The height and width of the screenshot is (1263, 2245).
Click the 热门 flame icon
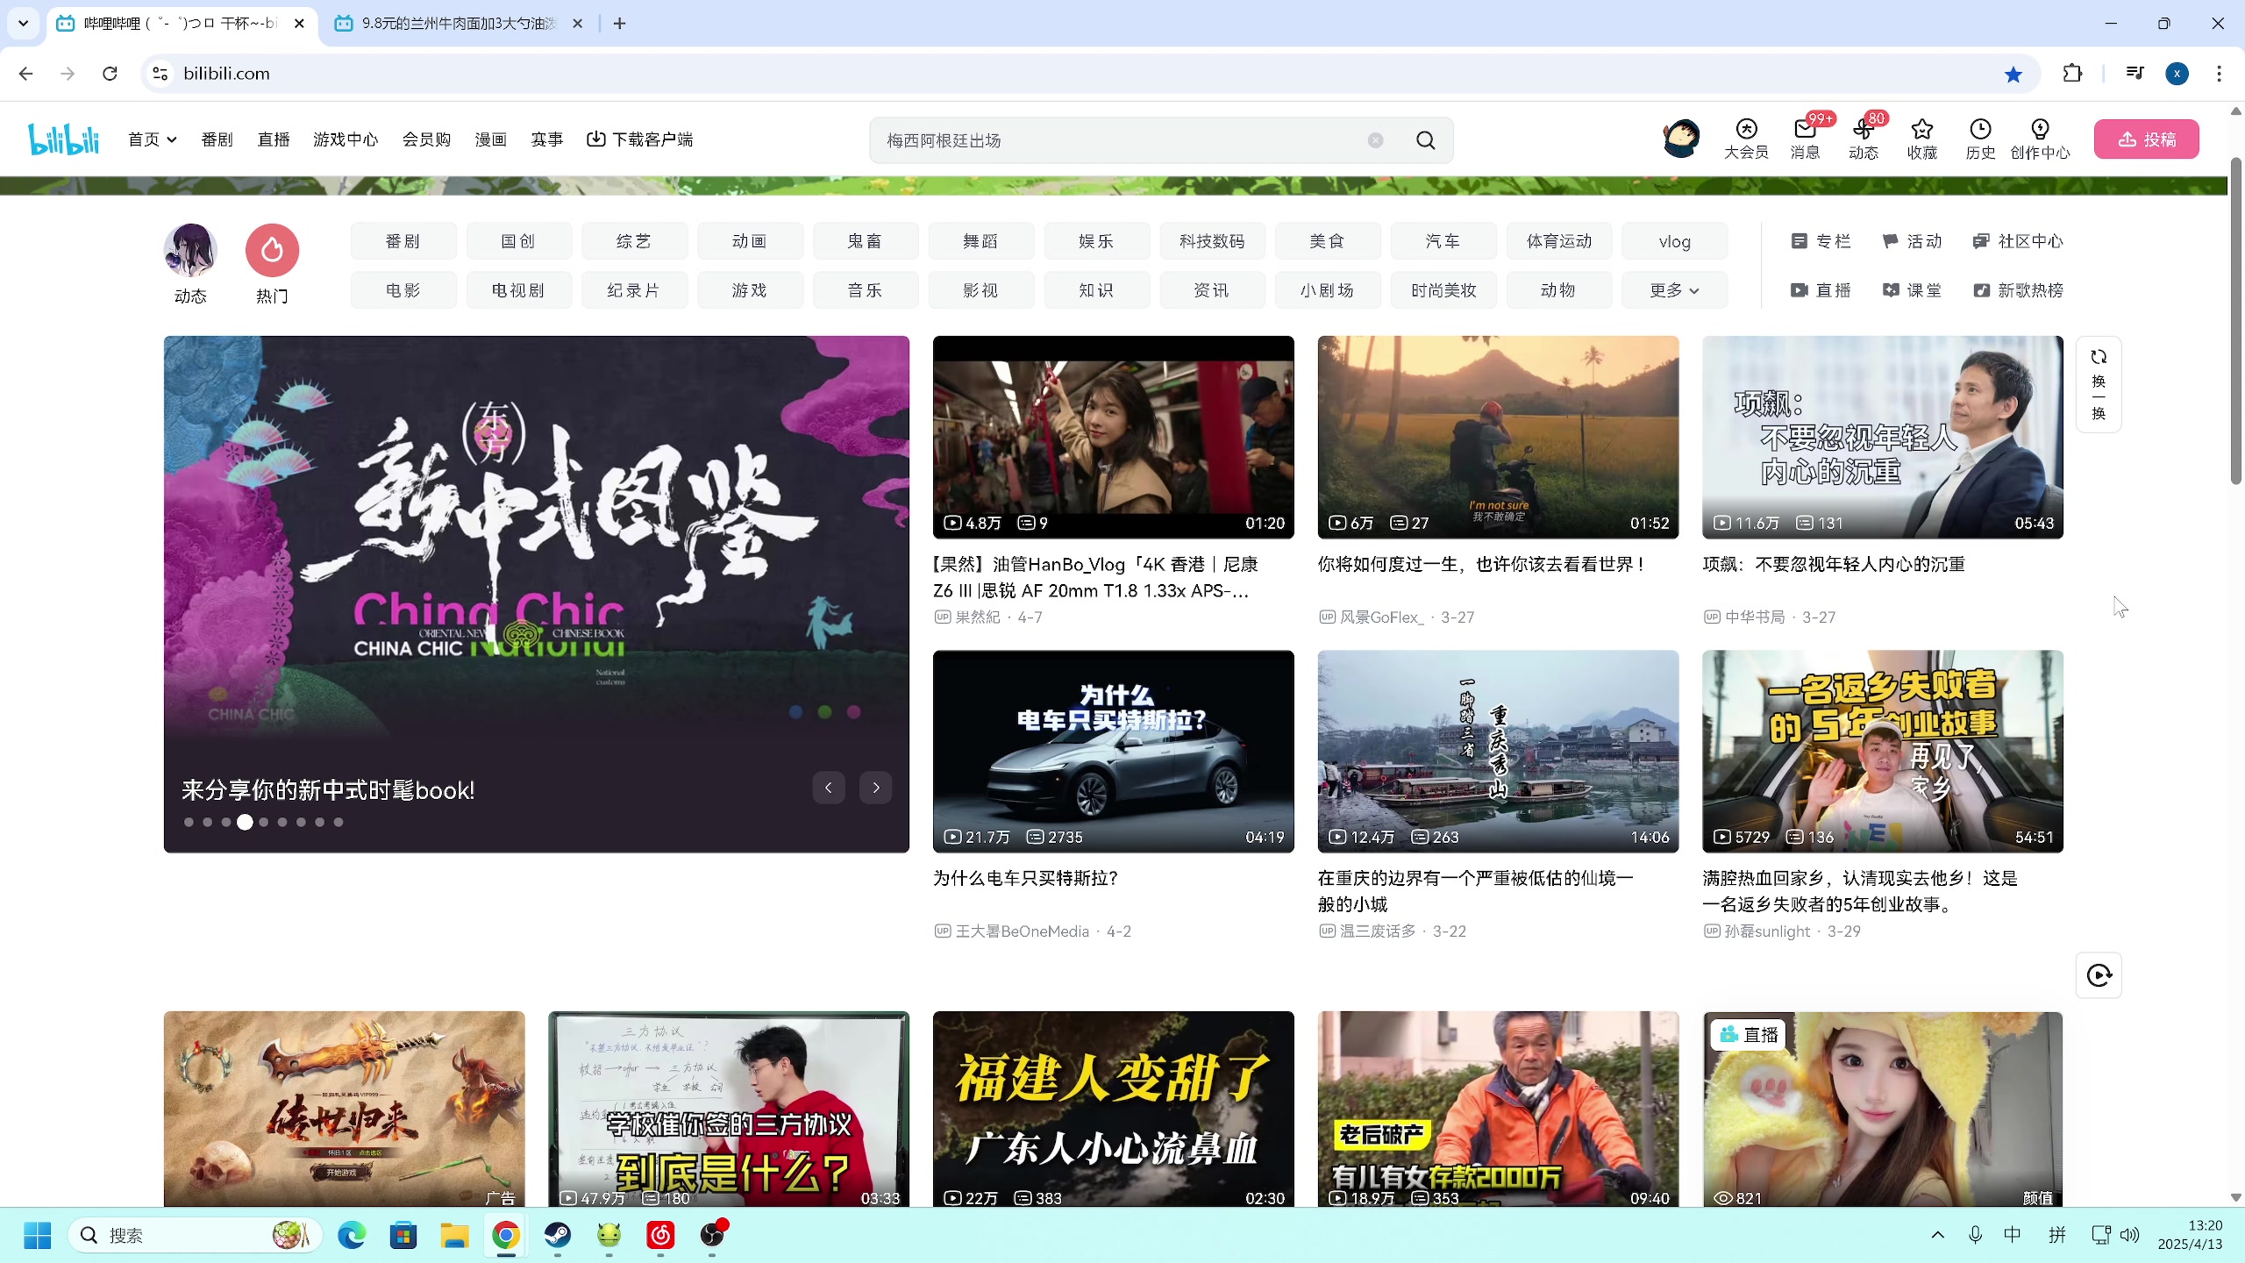click(272, 250)
